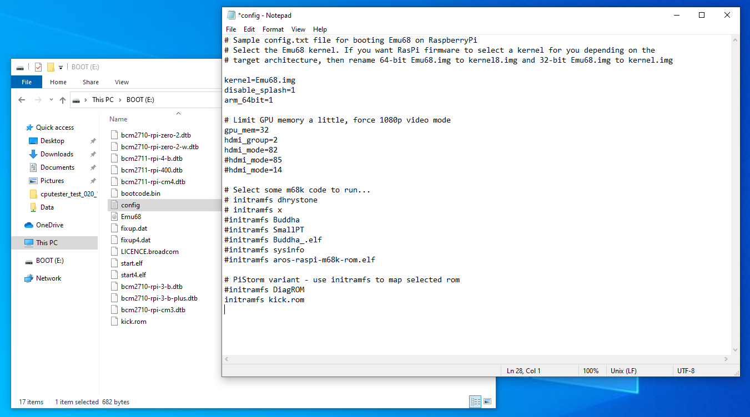Open Customize Quick Access Toolbar dropdown

61,67
